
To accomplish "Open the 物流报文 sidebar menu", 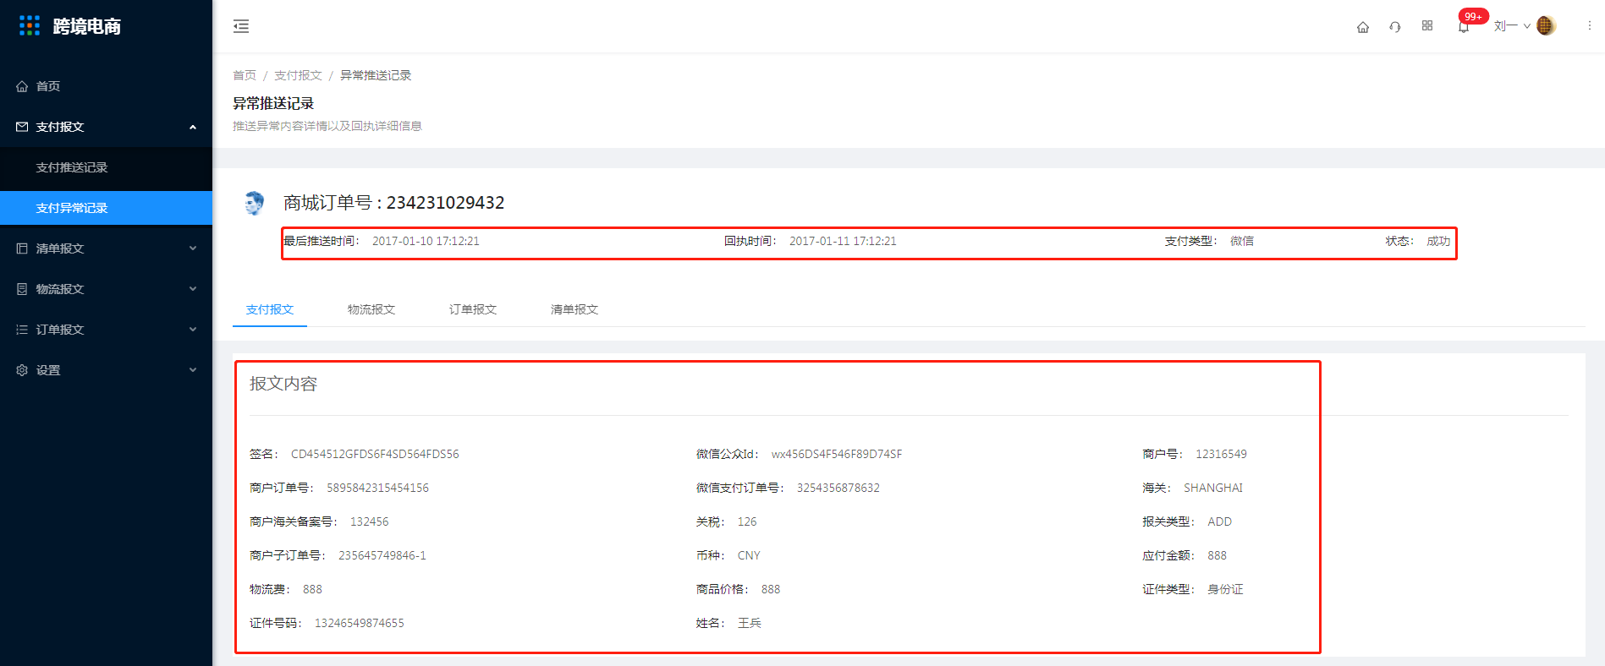I will click(106, 289).
